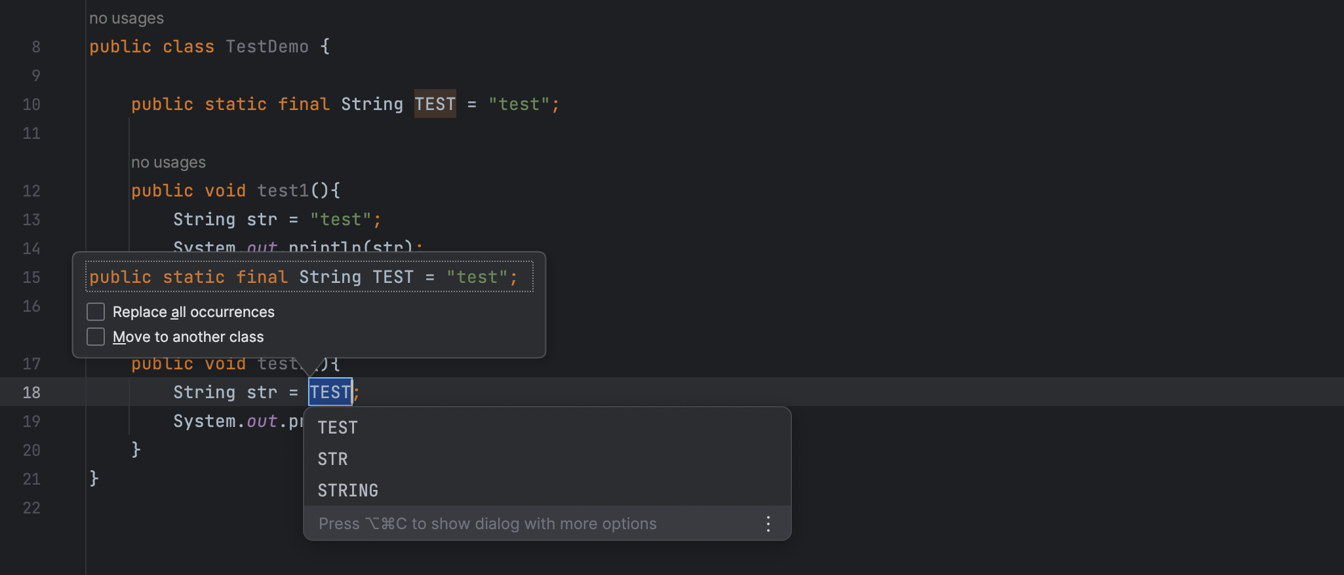Check the "Replace all occurrences" checkbox
This screenshot has height=575, width=1344.
[x=96, y=312]
